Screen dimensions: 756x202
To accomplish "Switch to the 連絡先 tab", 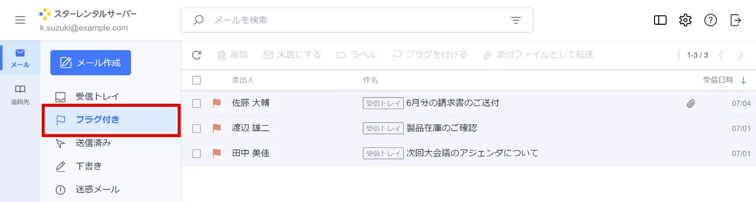I will (x=20, y=94).
